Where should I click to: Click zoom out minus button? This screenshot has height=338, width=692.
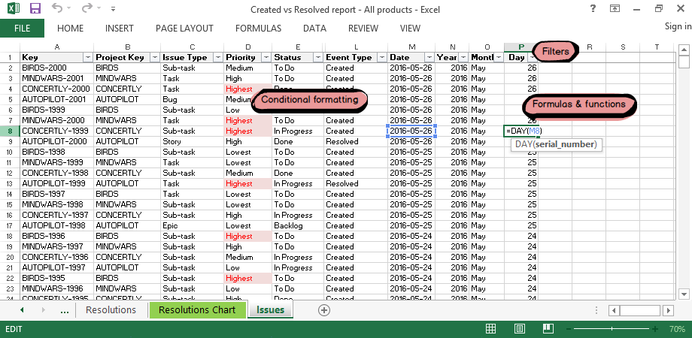(x=568, y=329)
